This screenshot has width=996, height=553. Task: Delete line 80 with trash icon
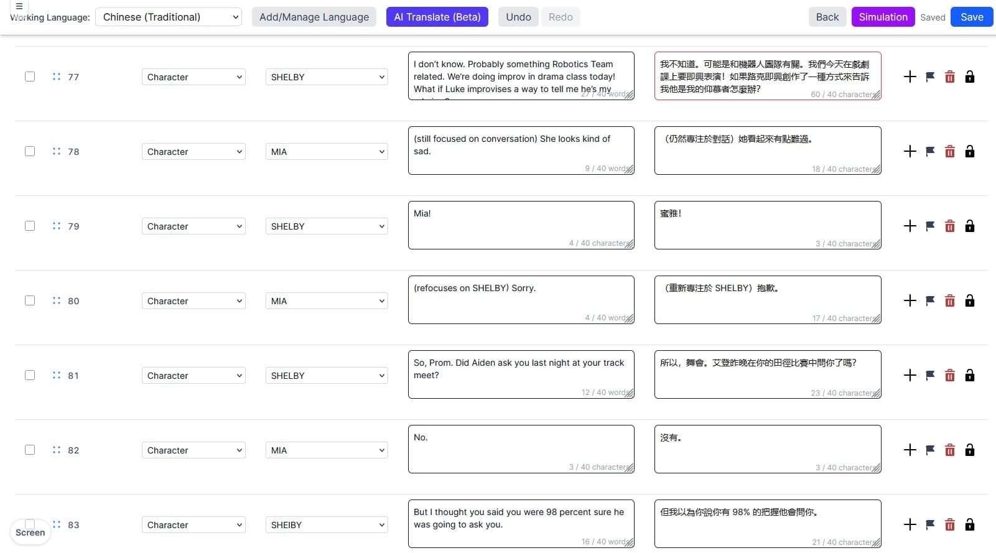coord(950,300)
